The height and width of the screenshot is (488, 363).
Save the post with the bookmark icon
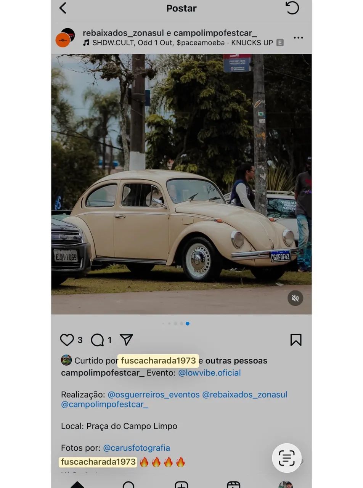click(296, 340)
